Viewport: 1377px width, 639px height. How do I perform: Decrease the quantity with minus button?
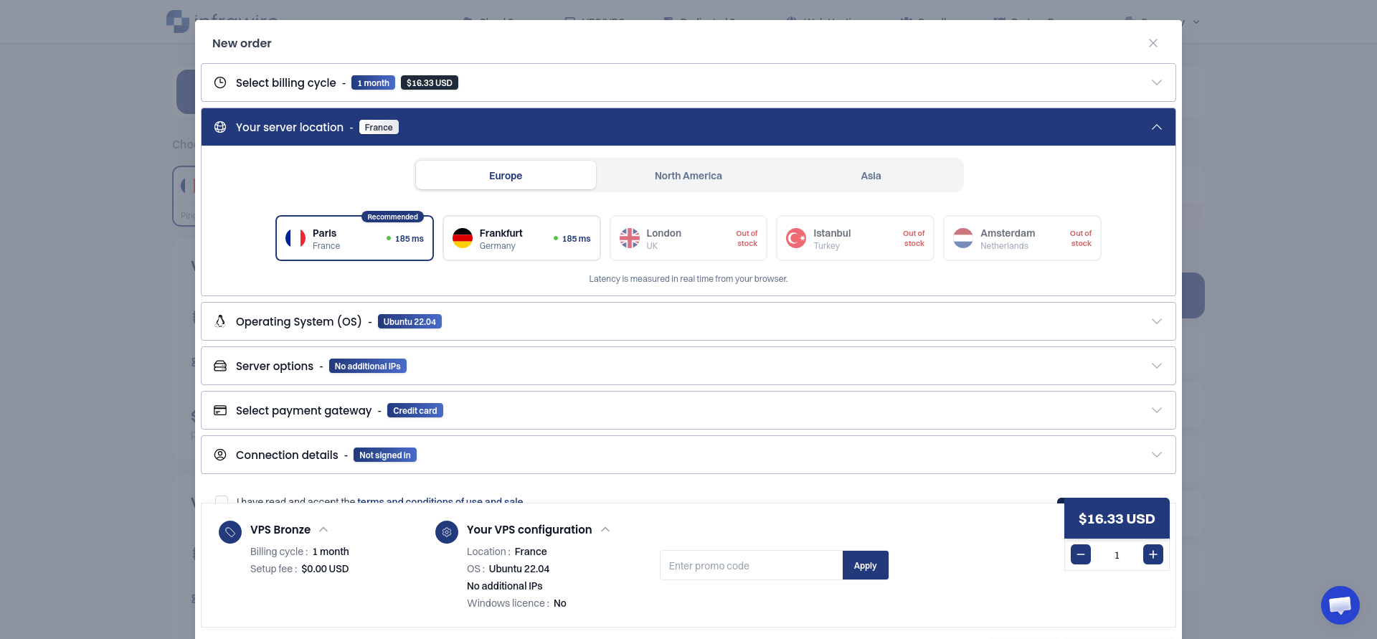[1081, 554]
